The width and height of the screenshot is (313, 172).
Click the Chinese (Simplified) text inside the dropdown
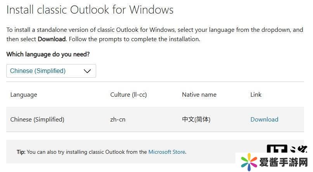pos(38,71)
